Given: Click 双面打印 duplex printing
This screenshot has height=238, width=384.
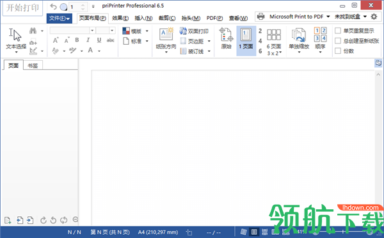Looking at the screenshot, I should coord(194,31).
